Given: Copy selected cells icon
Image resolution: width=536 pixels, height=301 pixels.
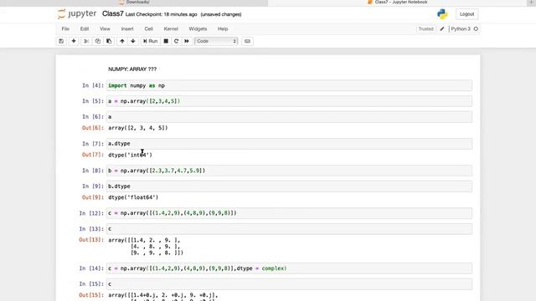Looking at the screenshot, I should point(98,41).
